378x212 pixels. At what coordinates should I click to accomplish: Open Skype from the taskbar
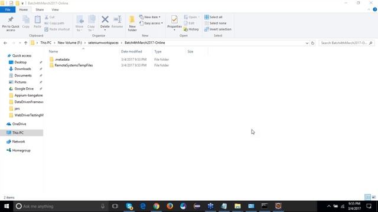pyautogui.click(x=129, y=206)
